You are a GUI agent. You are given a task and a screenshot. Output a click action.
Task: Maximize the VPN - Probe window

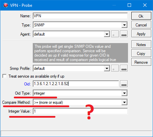129,5
